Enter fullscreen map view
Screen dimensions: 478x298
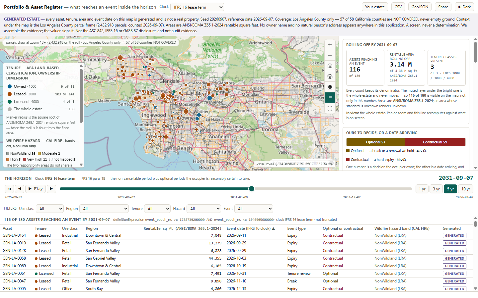[x=330, y=108]
